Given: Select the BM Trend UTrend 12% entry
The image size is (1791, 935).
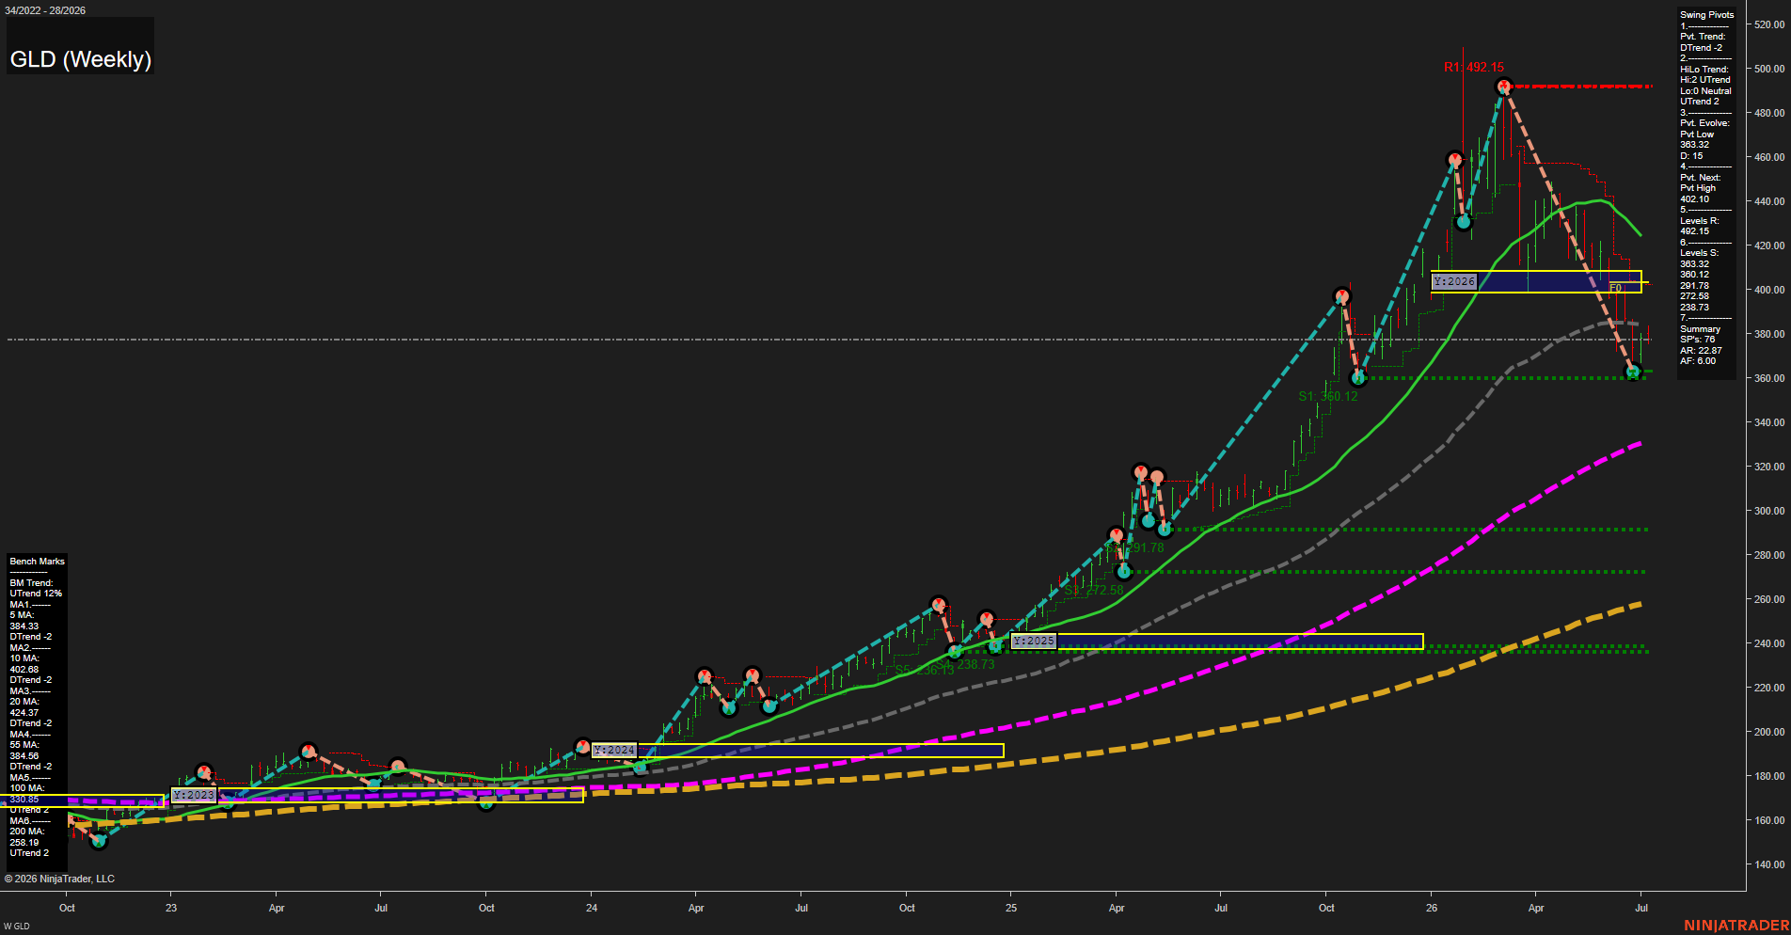Looking at the screenshot, I should coord(36,589).
